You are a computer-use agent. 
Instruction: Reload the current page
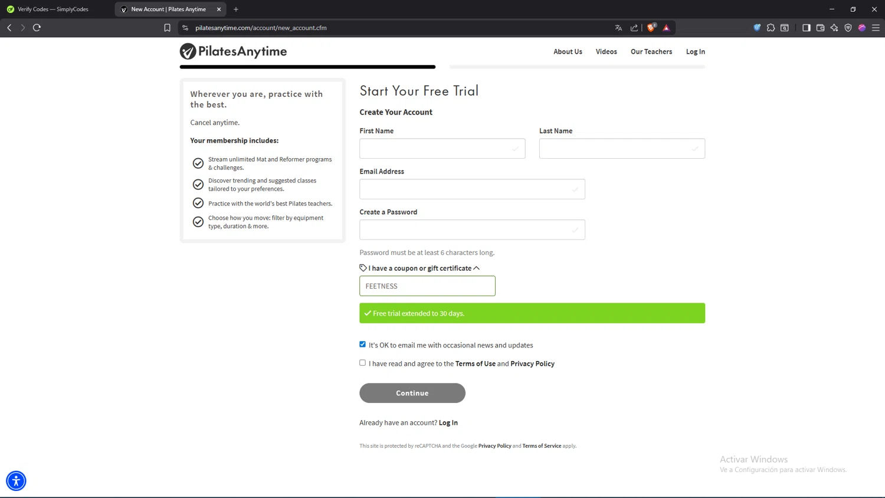pyautogui.click(x=37, y=28)
